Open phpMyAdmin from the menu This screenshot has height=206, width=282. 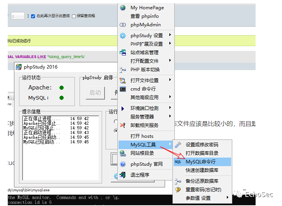[x=146, y=25]
